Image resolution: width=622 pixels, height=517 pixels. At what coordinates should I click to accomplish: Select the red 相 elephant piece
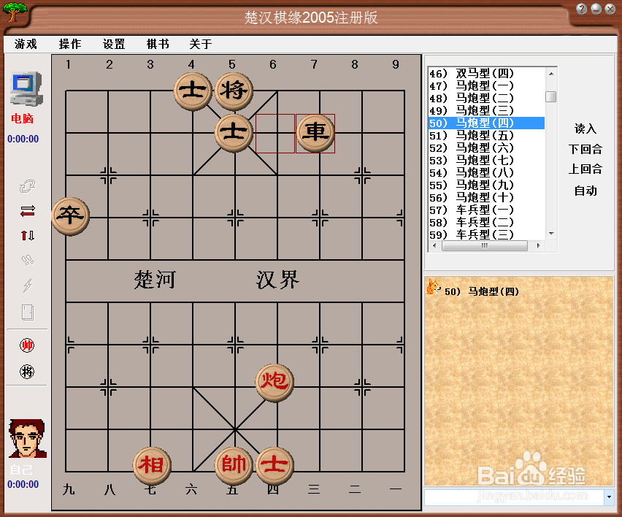click(x=152, y=466)
